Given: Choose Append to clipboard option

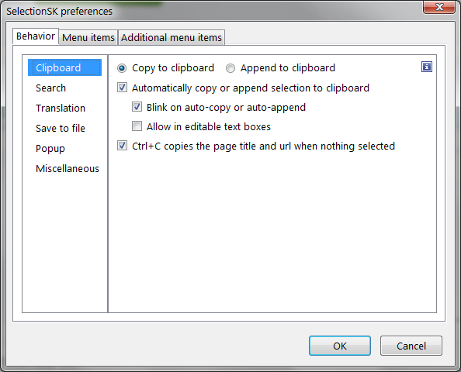Looking at the screenshot, I should click(230, 68).
